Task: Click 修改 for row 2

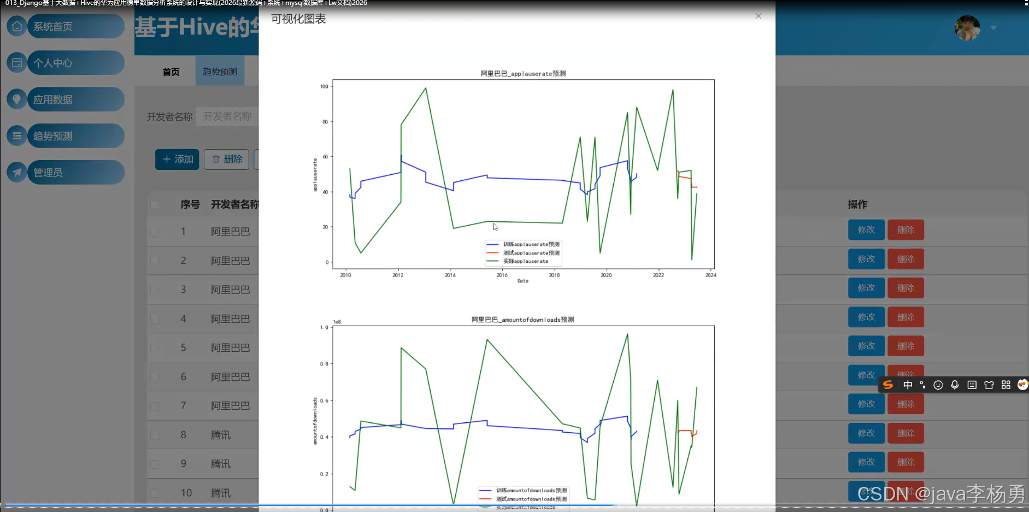Action: click(866, 259)
